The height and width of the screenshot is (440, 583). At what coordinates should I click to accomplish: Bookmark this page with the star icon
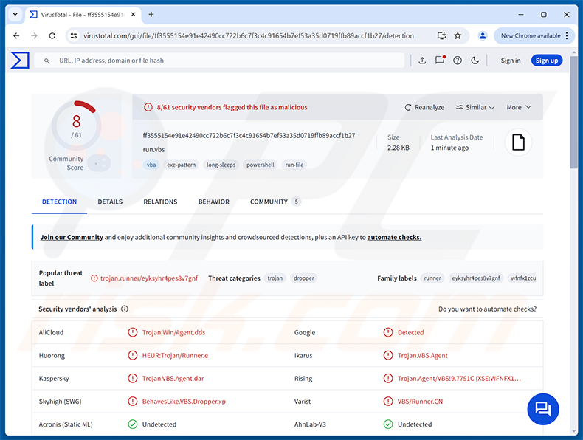(458, 35)
